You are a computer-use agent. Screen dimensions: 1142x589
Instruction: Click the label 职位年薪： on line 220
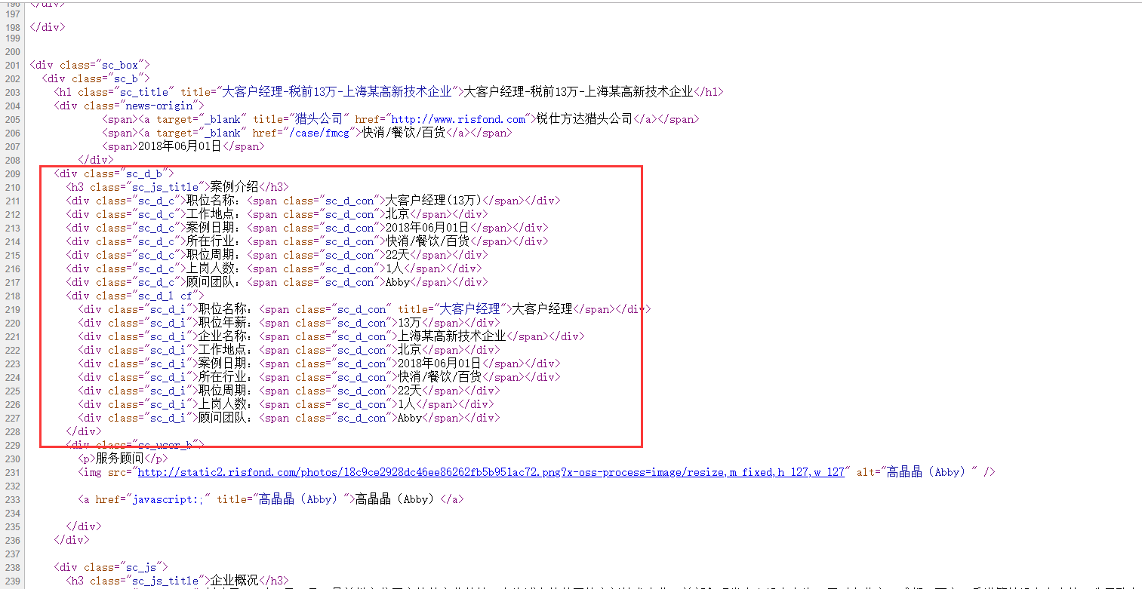[x=229, y=323]
